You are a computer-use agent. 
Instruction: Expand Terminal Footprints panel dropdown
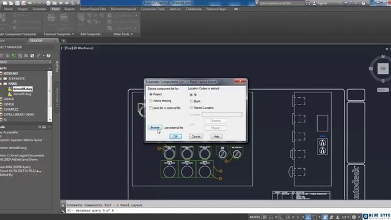[x=73, y=34]
